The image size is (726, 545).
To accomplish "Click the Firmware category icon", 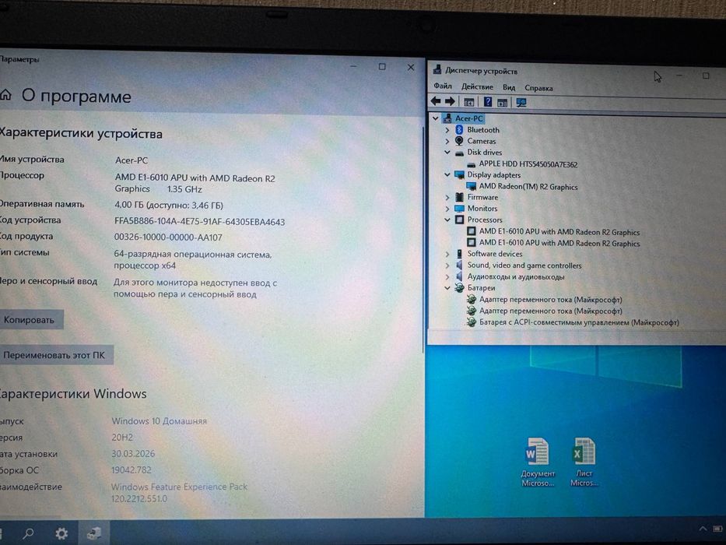I will point(459,197).
